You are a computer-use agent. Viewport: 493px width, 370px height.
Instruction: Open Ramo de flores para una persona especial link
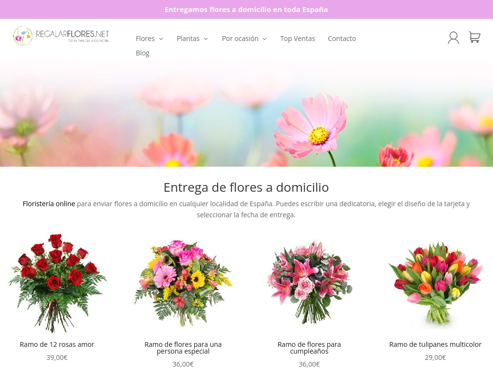pyautogui.click(x=183, y=348)
